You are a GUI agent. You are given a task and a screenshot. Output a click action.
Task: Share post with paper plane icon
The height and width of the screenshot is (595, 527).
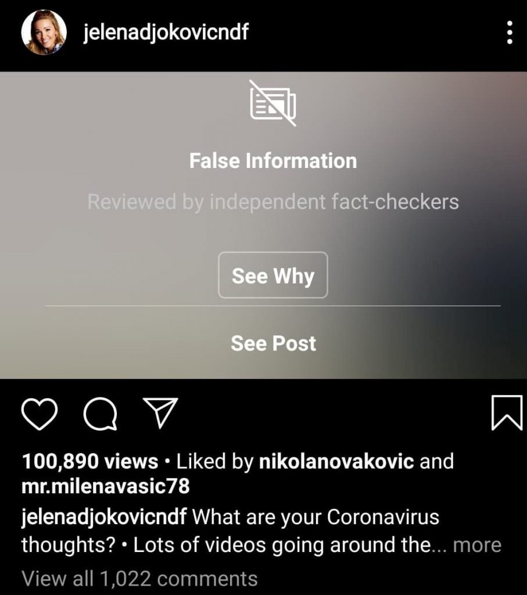click(160, 413)
